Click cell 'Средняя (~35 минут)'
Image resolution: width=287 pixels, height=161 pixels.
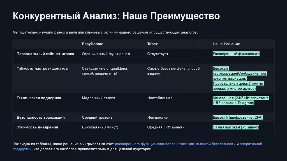(165, 127)
